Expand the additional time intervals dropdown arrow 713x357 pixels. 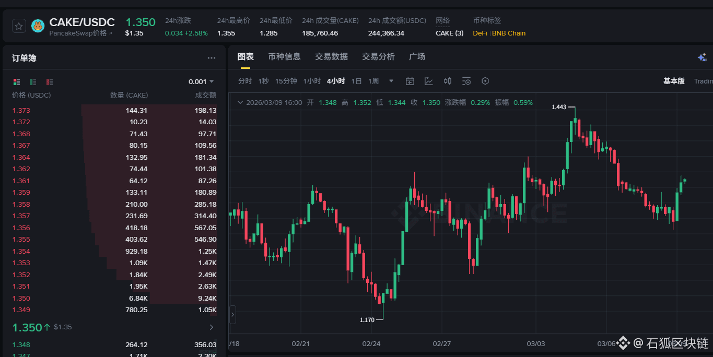pos(391,81)
